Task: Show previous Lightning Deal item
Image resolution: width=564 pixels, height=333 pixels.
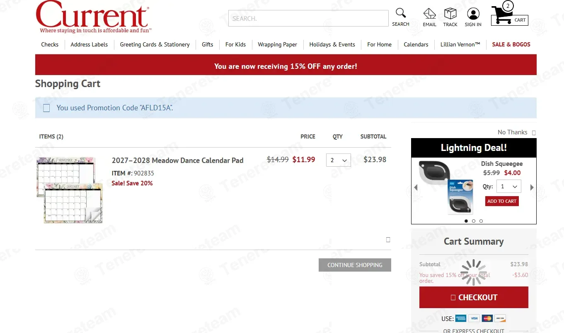Action: click(x=416, y=187)
